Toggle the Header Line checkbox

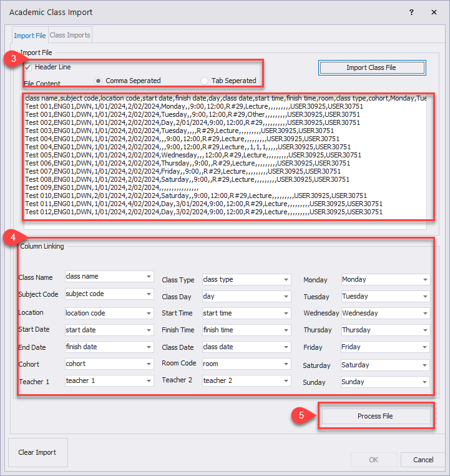point(29,67)
